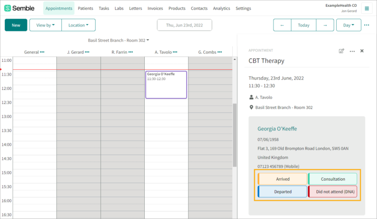
Task: Edit the CBT Therapy appointment
Action: (341, 51)
